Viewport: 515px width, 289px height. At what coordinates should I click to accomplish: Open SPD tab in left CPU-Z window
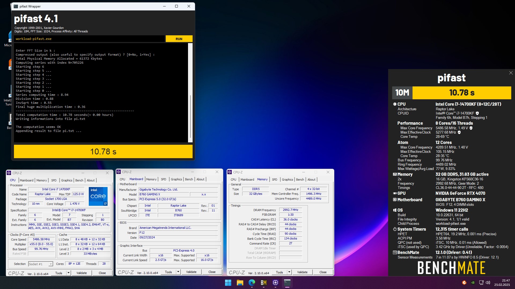coord(54,180)
